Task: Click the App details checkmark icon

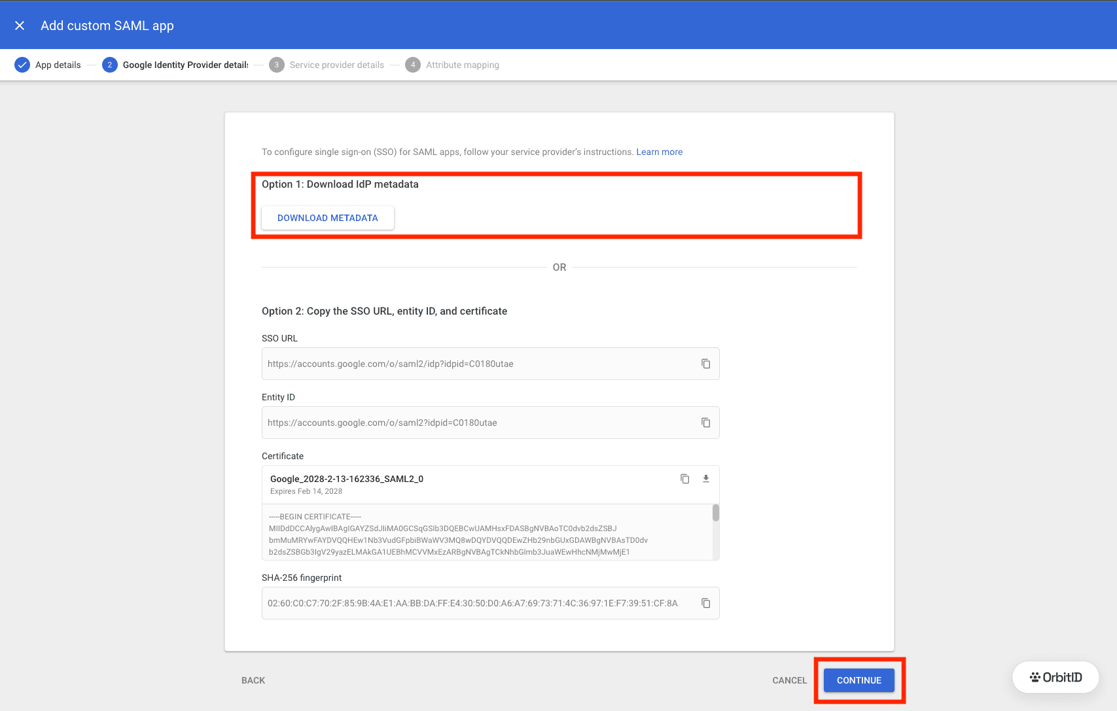Action: point(22,65)
